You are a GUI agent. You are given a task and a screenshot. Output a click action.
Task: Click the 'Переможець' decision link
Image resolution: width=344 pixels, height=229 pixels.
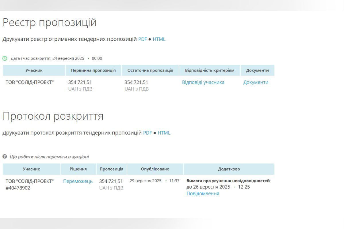click(x=78, y=181)
